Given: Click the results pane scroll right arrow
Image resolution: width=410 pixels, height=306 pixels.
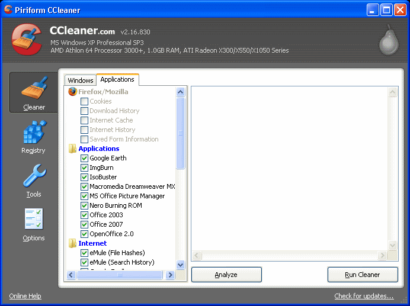Looking at the screenshot, I should 382,255.
